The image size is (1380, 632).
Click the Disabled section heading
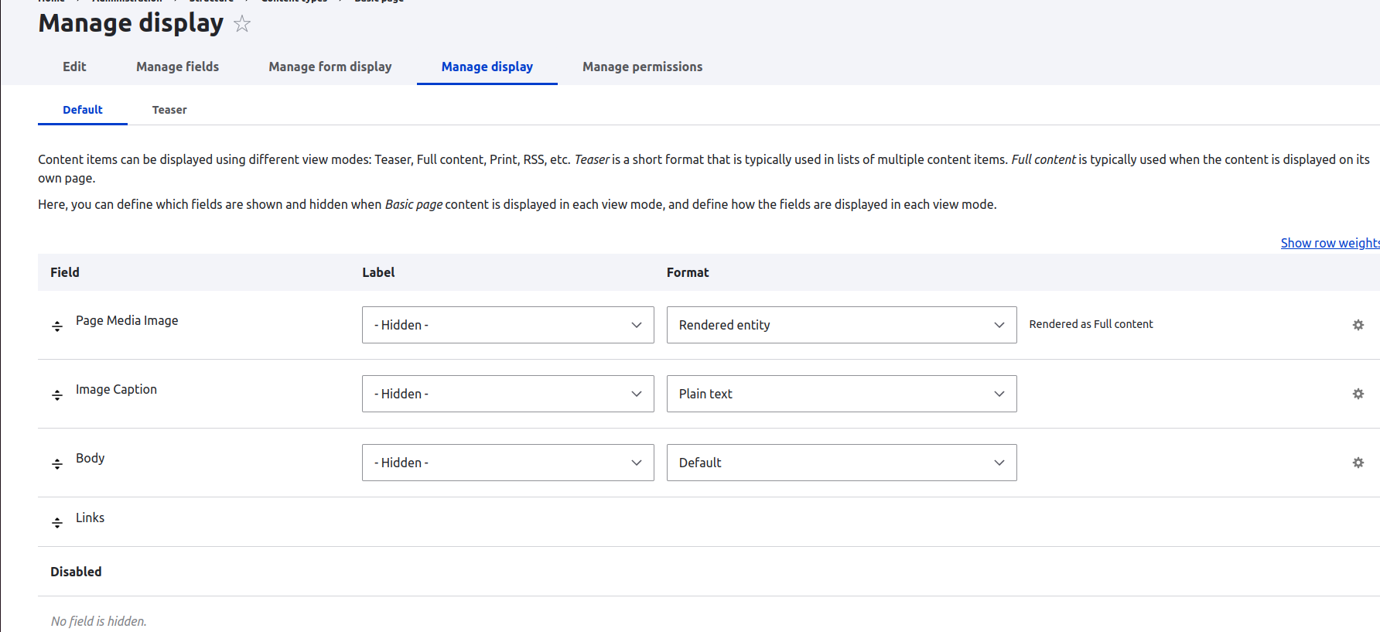pyautogui.click(x=76, y=572)
